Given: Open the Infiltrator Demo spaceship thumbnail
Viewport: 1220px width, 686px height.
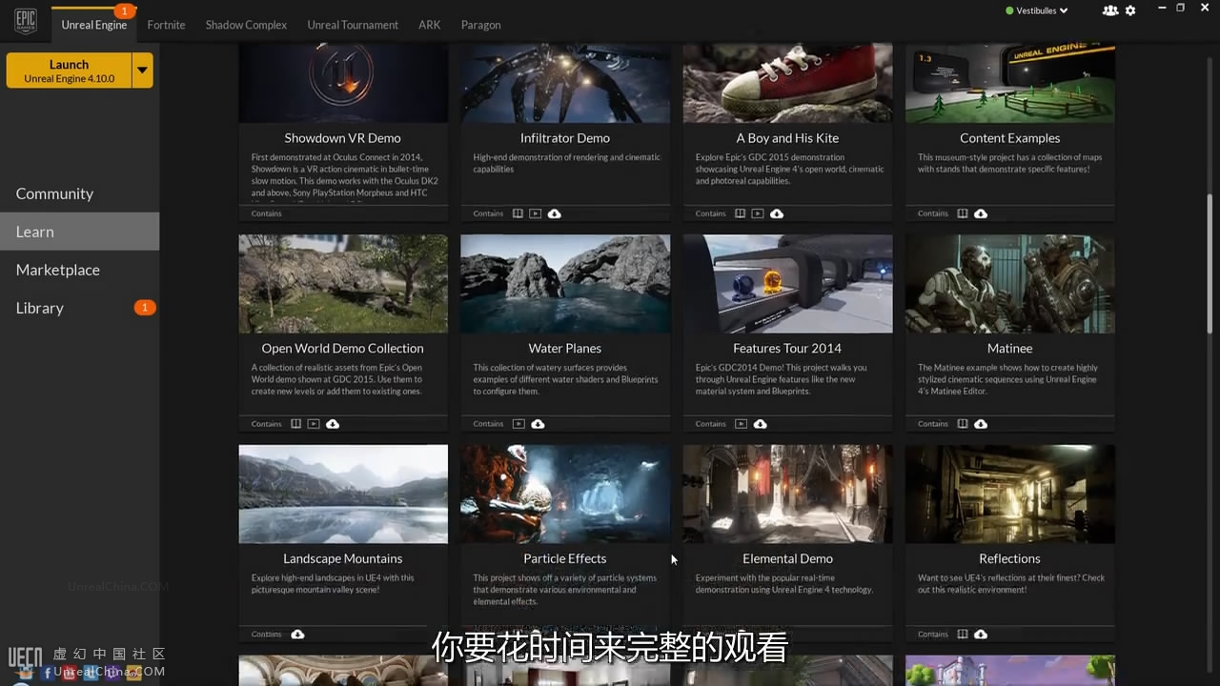Looking at the screenshot, I should (565, 83).
